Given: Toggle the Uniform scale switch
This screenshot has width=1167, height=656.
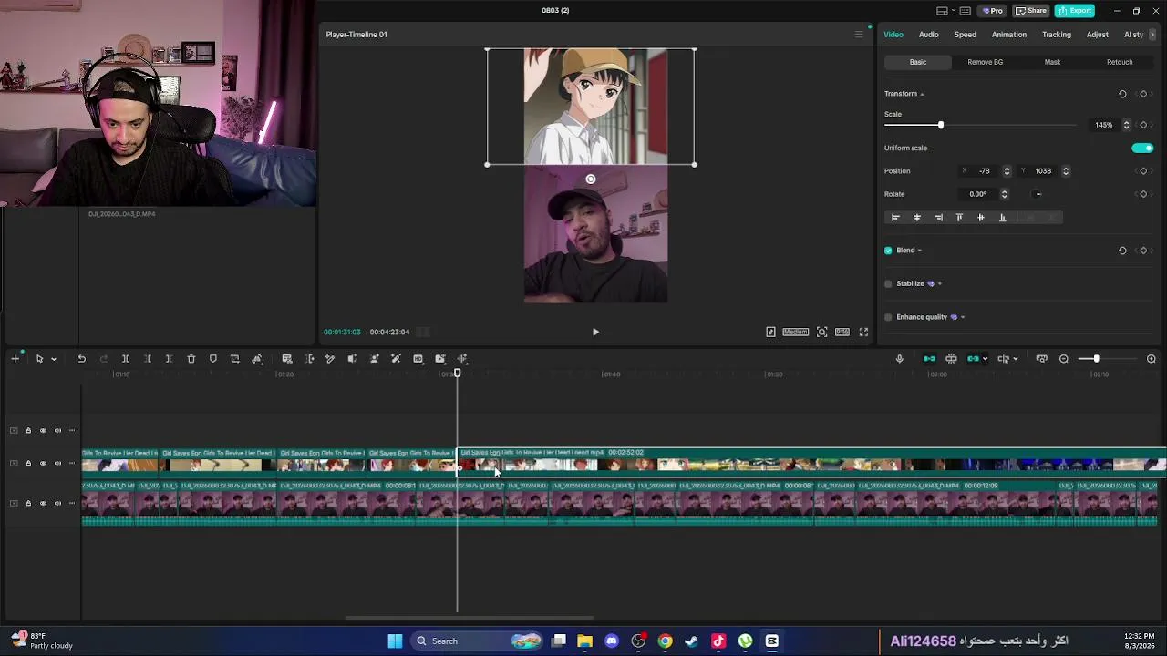Looking at the screenshot, I should tap(1142, 148).
